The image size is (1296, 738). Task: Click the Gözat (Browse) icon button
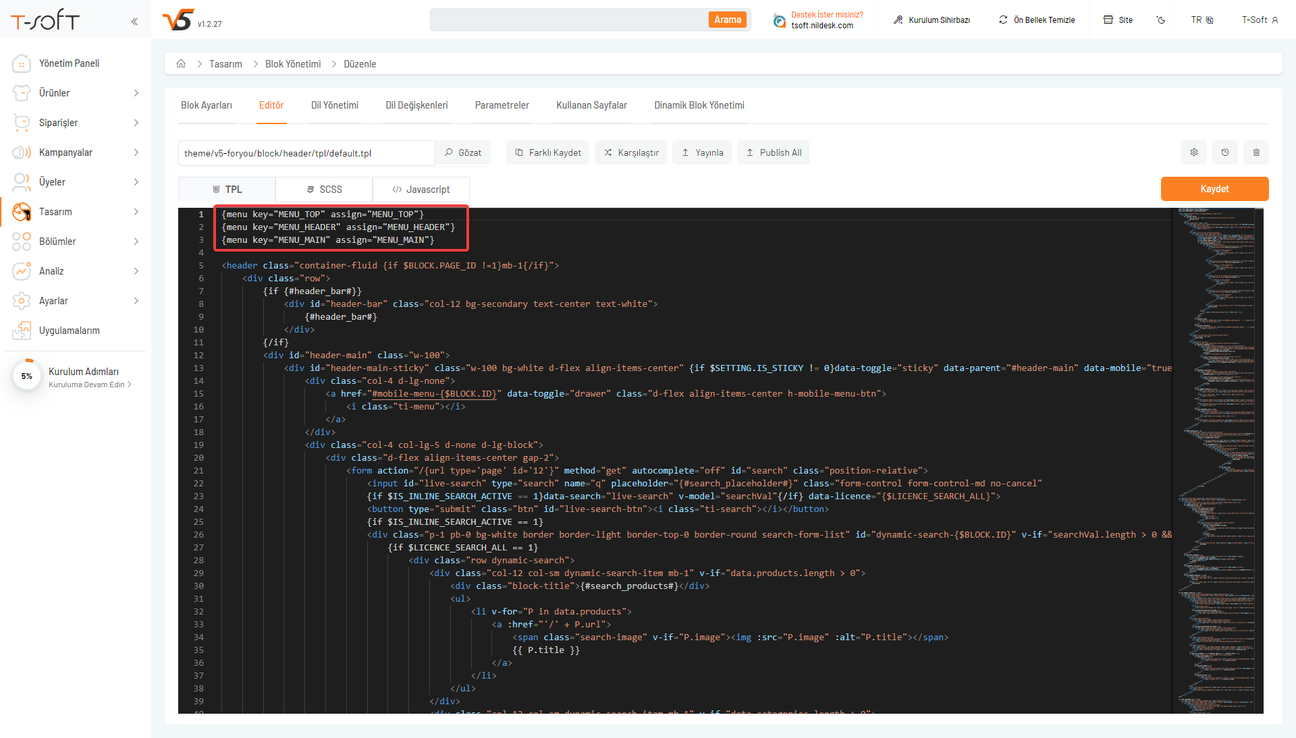click(x=464, y=153)
